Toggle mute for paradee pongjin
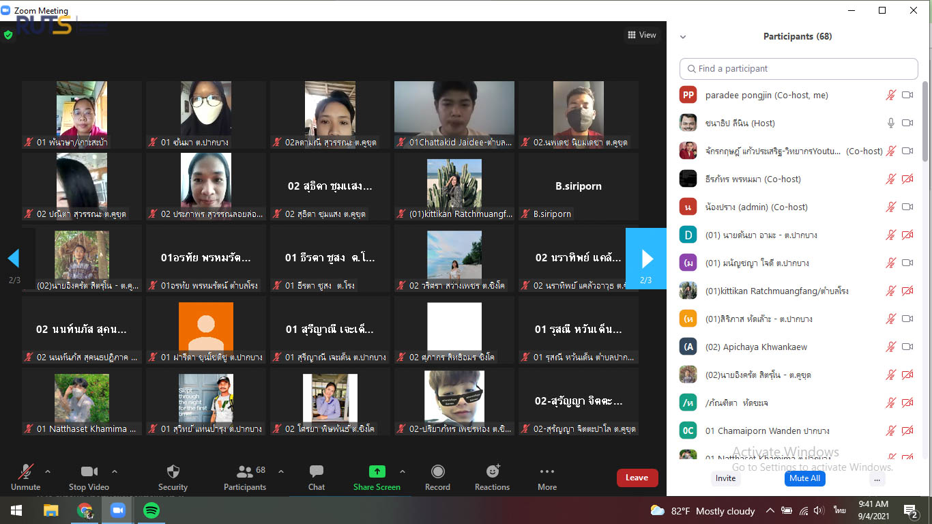The image size is (932, 524). pos(890,95)
